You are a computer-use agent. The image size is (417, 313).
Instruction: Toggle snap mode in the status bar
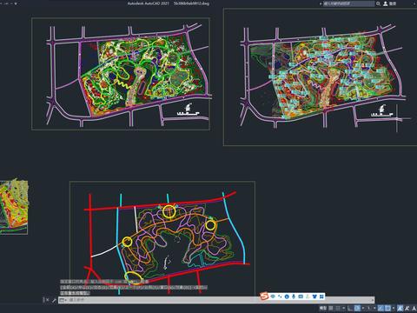coord(337,308)
